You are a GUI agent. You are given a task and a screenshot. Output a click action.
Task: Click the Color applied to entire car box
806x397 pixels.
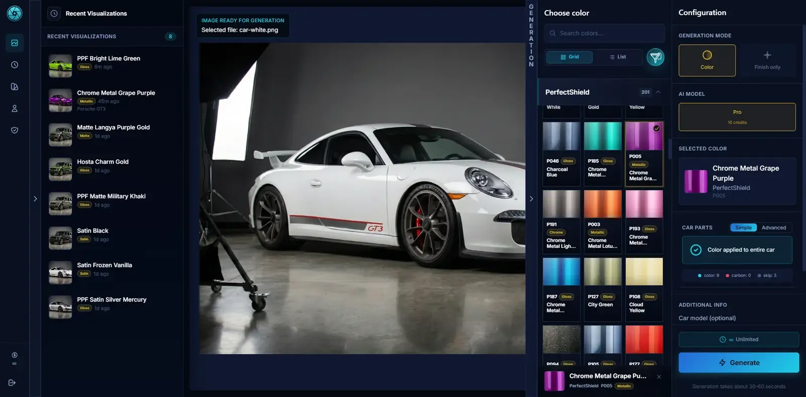(737, 250)
